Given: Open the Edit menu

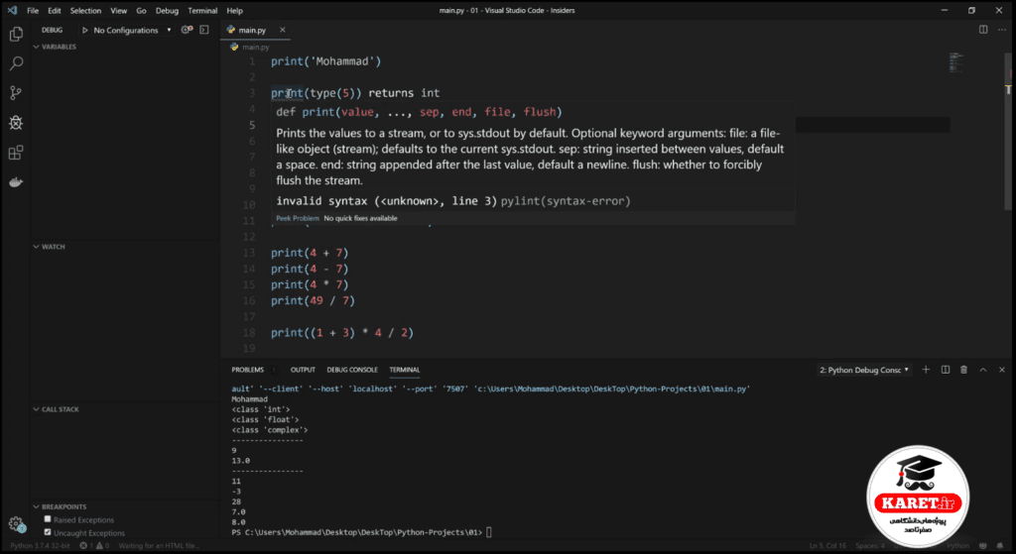Looking at the screenshot, I should [x=55, y=10].
